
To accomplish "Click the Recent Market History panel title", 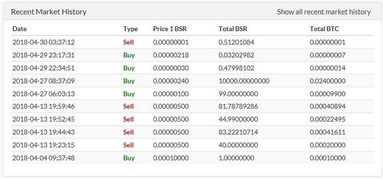I will click(49, 12).
